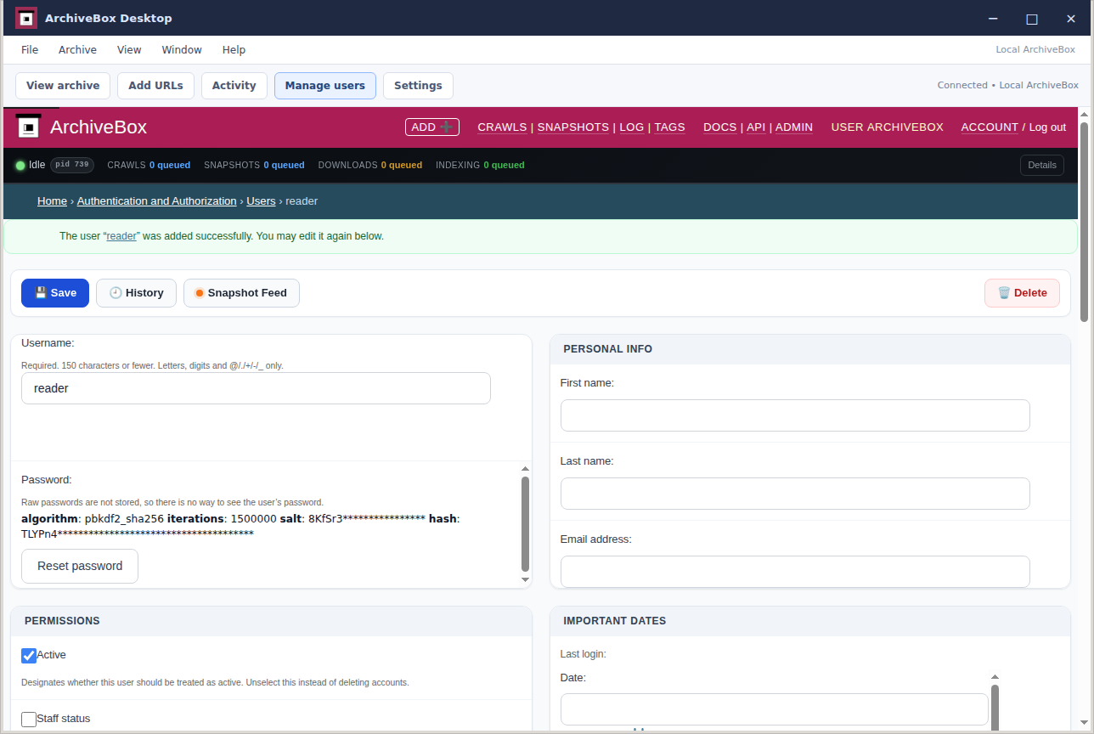The height and width of the screenshot is (734, 1094).
Task: Click the IMPORTANT DATES section header
Action: point(810,621)
